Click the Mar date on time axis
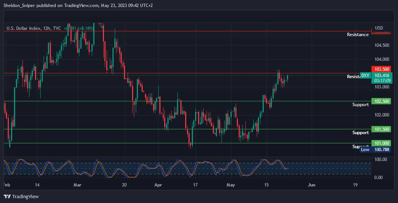398x203 pixels. coord(77,185)
